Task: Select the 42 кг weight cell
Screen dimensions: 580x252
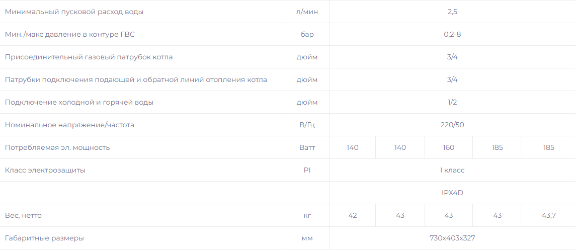Action: pos(352,215)
